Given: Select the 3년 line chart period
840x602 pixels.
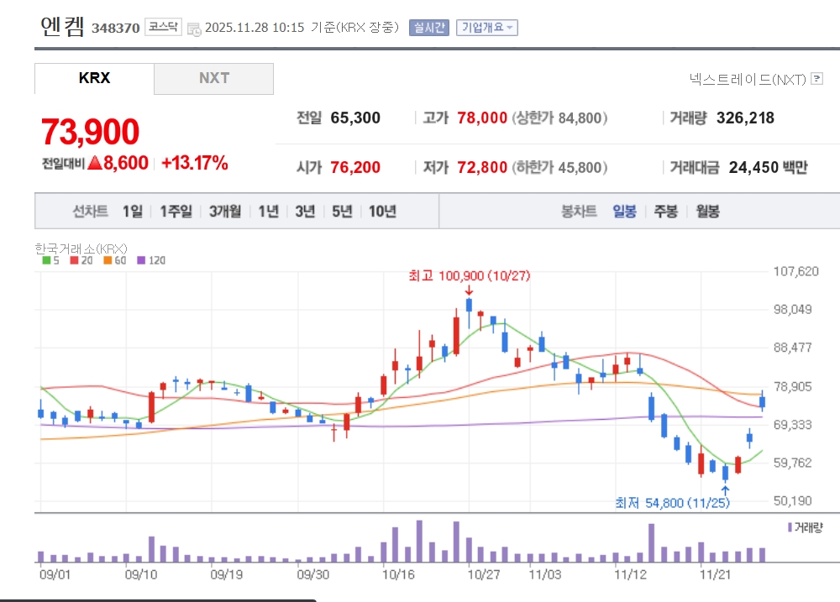Looking at the screenshot, I should pyautogui.click(x=306, y=211).
